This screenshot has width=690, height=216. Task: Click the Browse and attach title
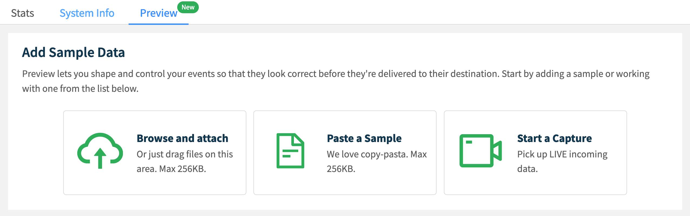(x=182, y=138)
